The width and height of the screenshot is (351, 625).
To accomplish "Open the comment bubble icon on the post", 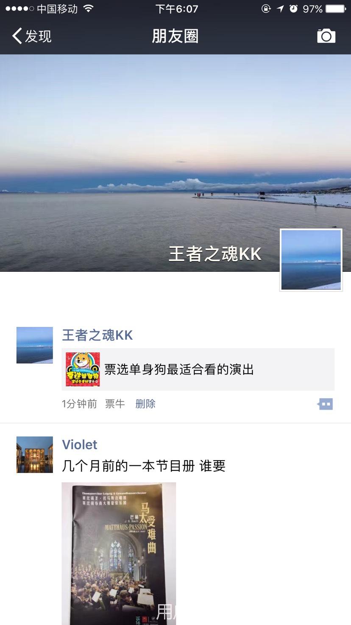I will 325,404.
